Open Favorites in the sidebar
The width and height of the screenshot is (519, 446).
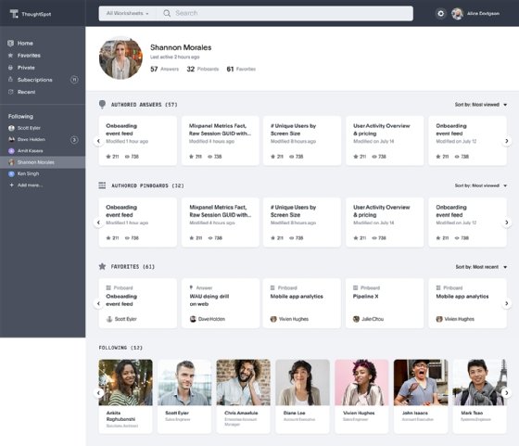click(29, 56)
